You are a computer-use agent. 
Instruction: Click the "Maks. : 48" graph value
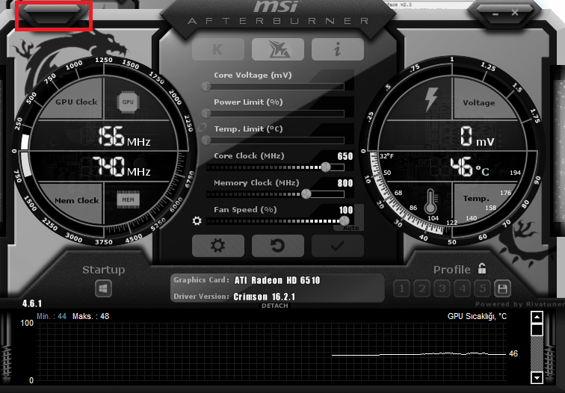point(91,316)
